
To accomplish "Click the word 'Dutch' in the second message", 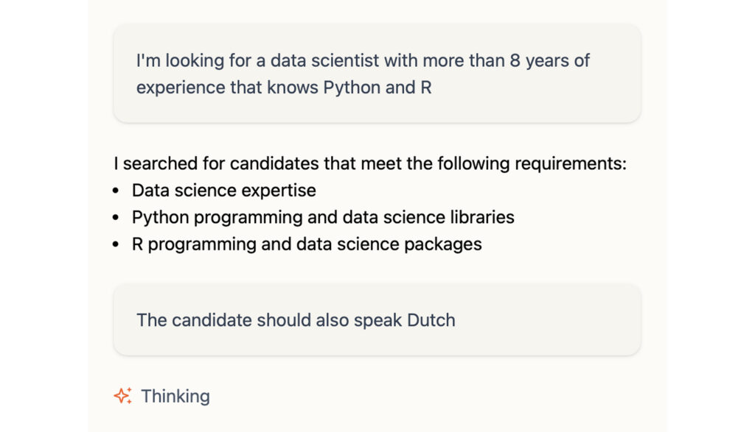I will 429,320.
